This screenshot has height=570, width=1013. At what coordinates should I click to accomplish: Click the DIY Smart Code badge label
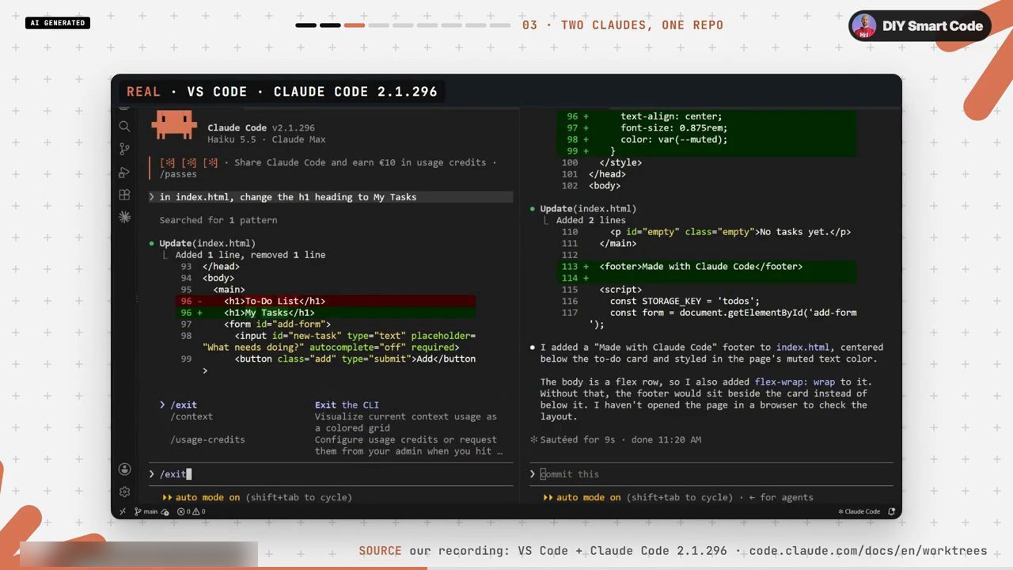[x=932, y=26]
